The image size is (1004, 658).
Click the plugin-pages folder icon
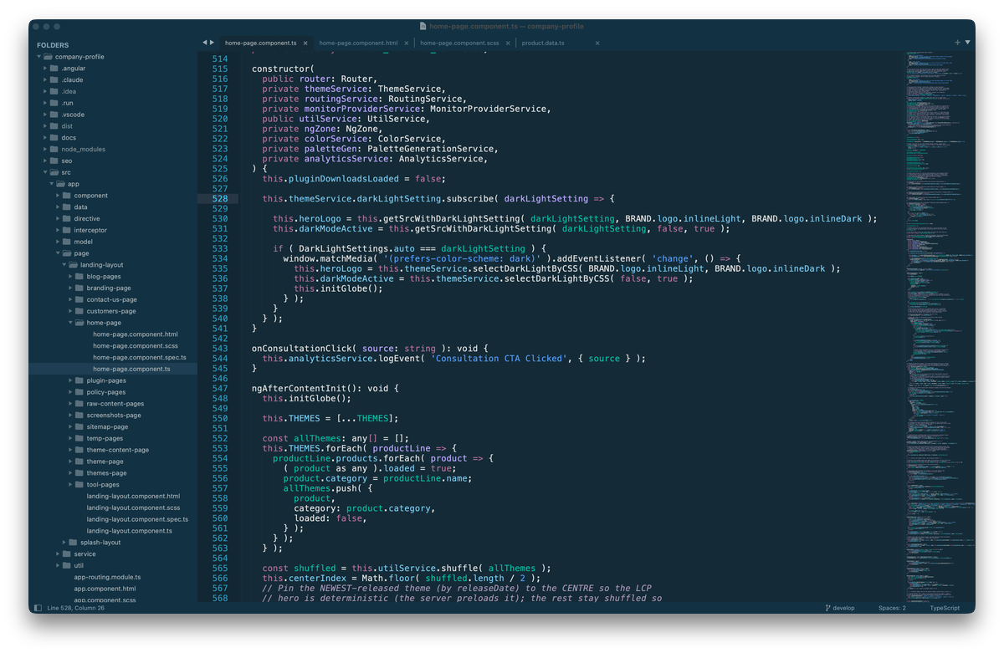pos(79,380)
